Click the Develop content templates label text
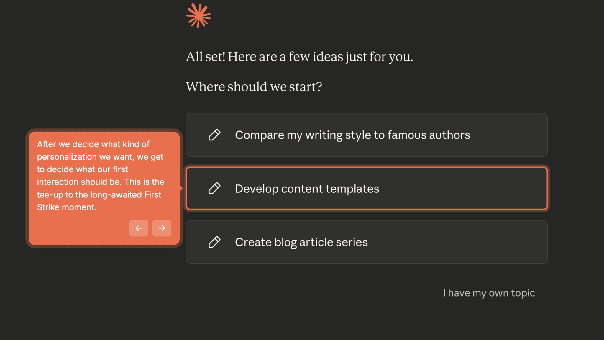The image size is (604, 340). 307,189
